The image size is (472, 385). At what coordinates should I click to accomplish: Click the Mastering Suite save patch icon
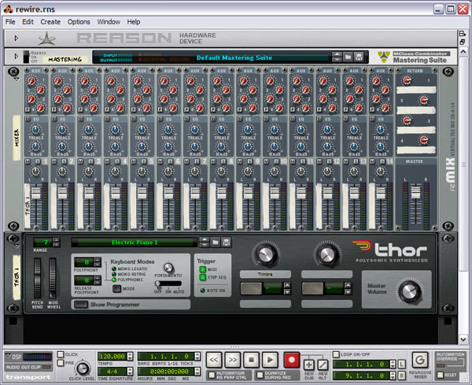point(359,57)
